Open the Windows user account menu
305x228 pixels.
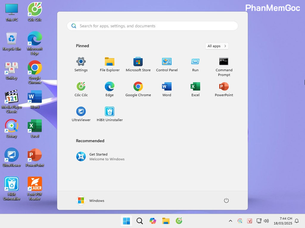click(x=90, y=200)
